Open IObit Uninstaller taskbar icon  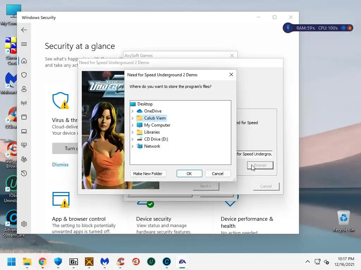tap(151, 262)
